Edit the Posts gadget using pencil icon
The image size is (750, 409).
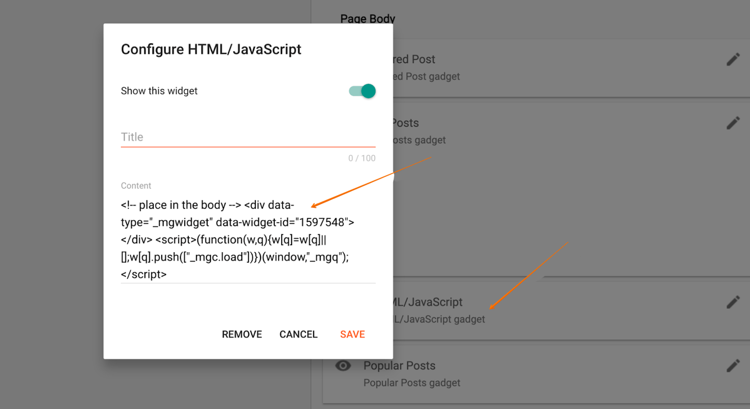pos(734,122)
